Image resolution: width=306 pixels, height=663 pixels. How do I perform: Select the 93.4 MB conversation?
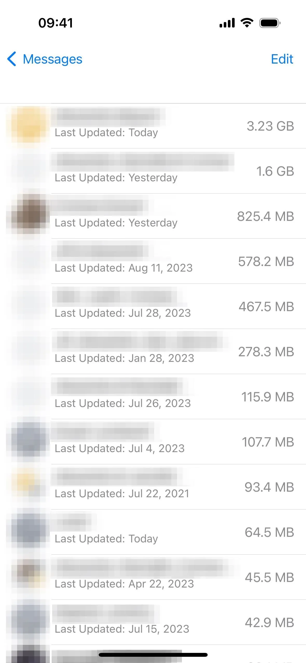tap(153, 487)
